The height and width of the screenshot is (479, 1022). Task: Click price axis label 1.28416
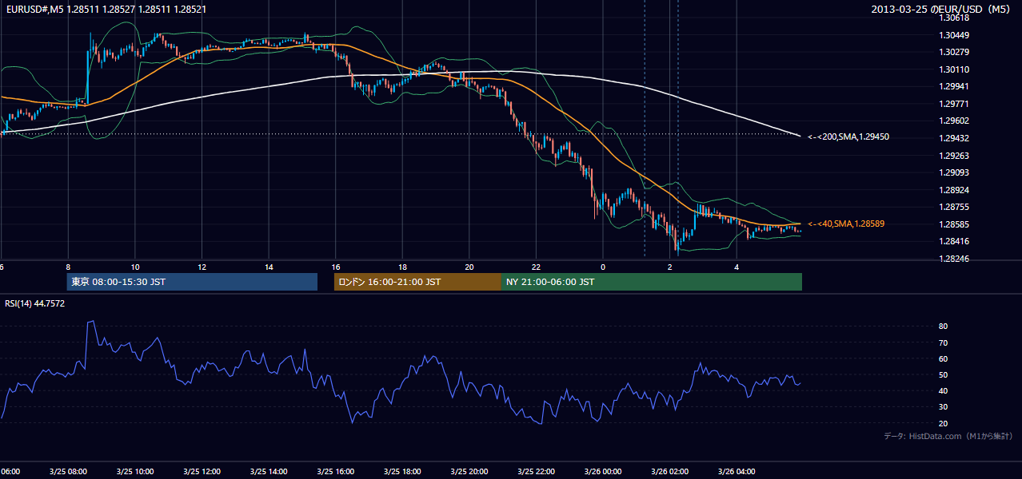(955, 241)
